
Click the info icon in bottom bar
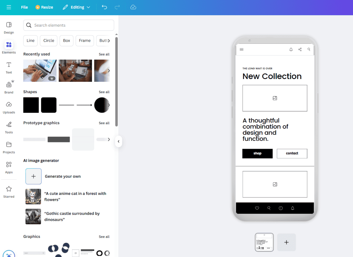click(281, 208)
